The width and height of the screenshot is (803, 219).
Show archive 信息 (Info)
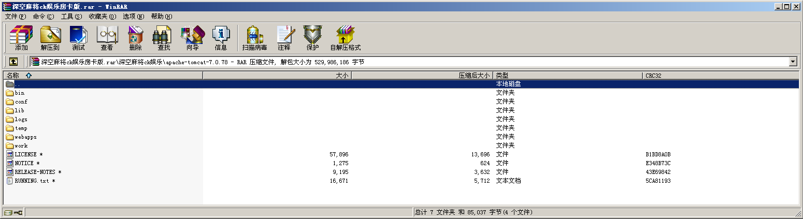click(x=221, y=38)
